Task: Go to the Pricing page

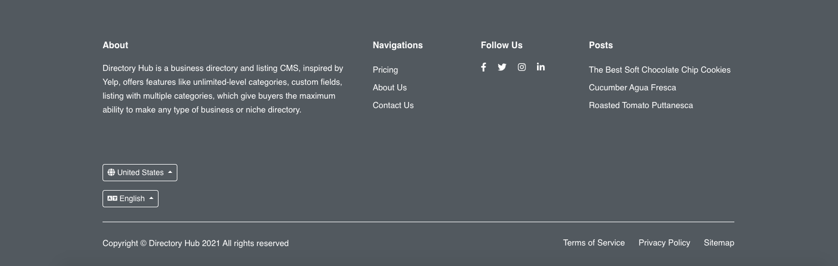Action: click(385, 70)
